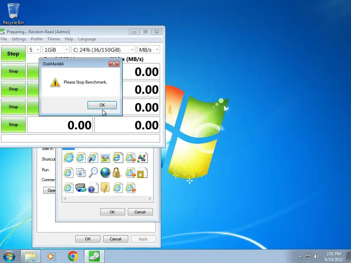Click OK in the Change Icon dialog
The image size is (351, 263).
[x=112, y=212]
